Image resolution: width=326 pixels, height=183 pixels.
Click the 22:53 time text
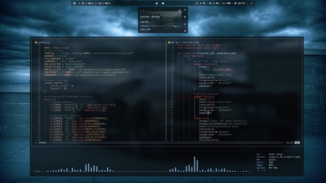point(241,3)
